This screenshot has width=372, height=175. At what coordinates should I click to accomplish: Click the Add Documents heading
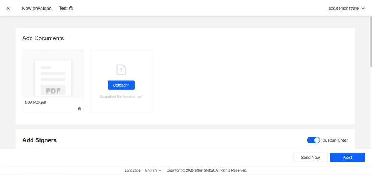[43, 38]
